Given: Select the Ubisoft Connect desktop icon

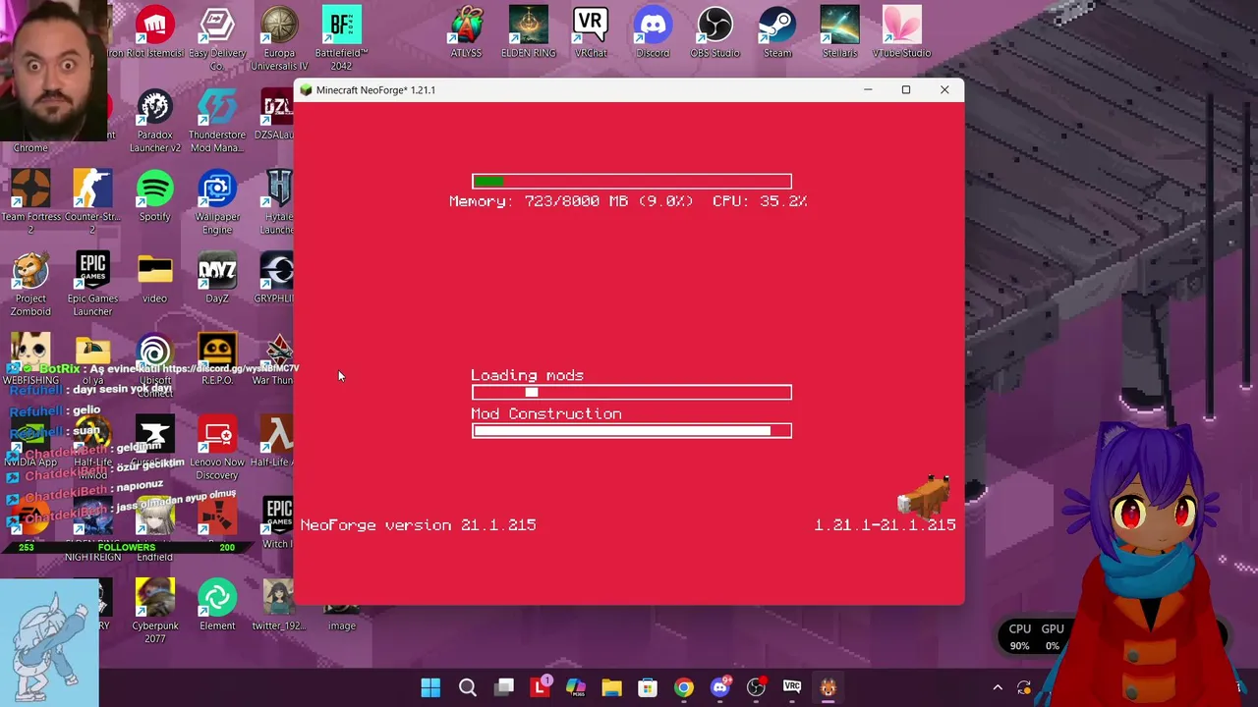Looking at the screenshot, I should (x=154, y=365).
